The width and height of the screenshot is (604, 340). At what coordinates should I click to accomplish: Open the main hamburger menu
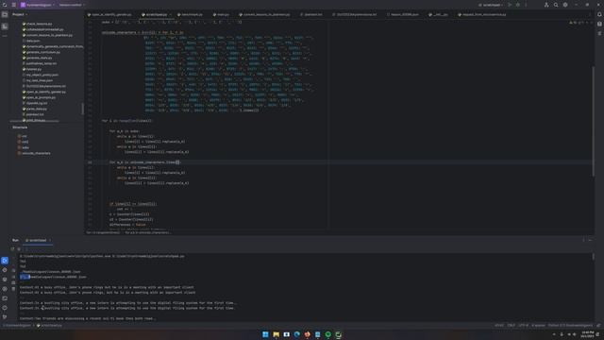coord(14,5)
